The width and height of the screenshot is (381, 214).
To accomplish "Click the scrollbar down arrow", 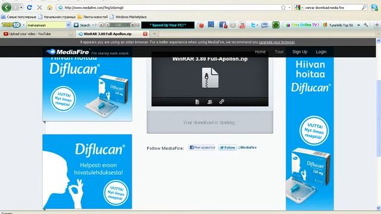I will click(379, 208).
